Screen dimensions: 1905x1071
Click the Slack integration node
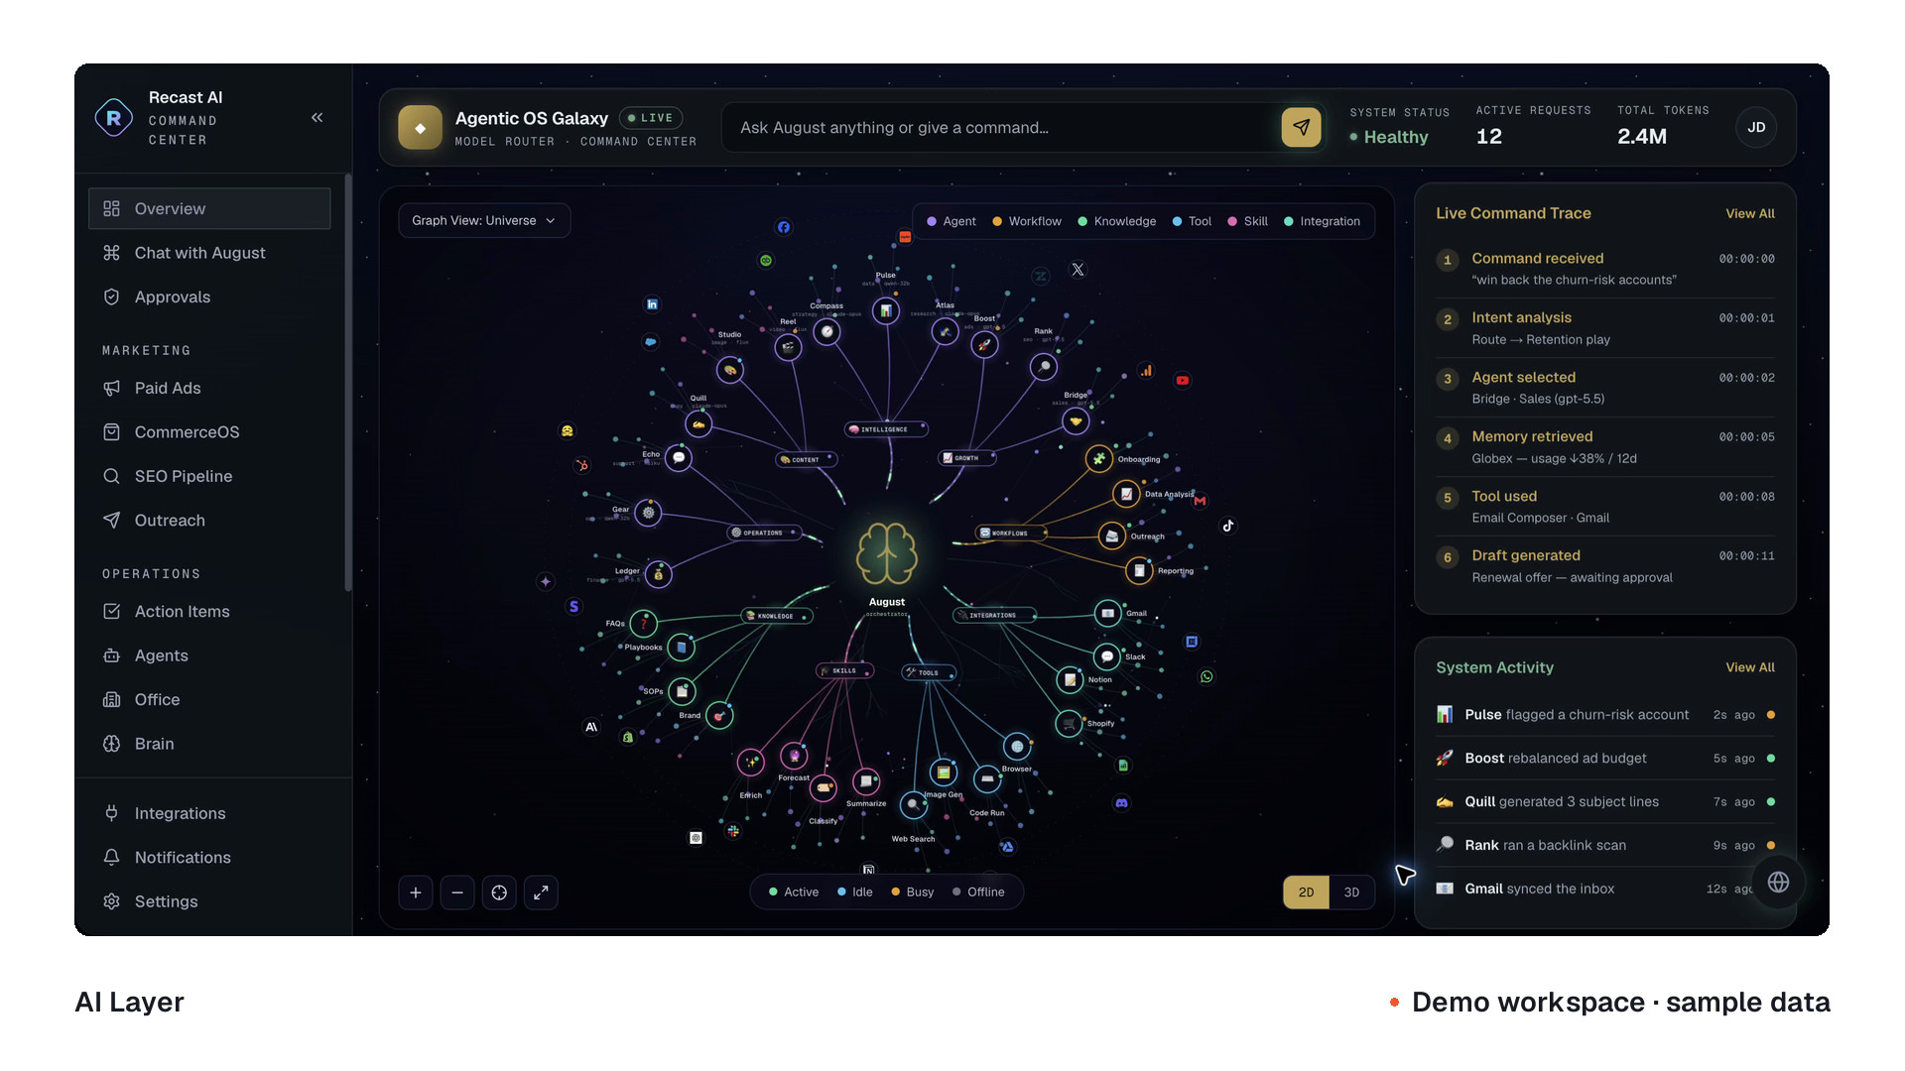tap(1106, 656)
